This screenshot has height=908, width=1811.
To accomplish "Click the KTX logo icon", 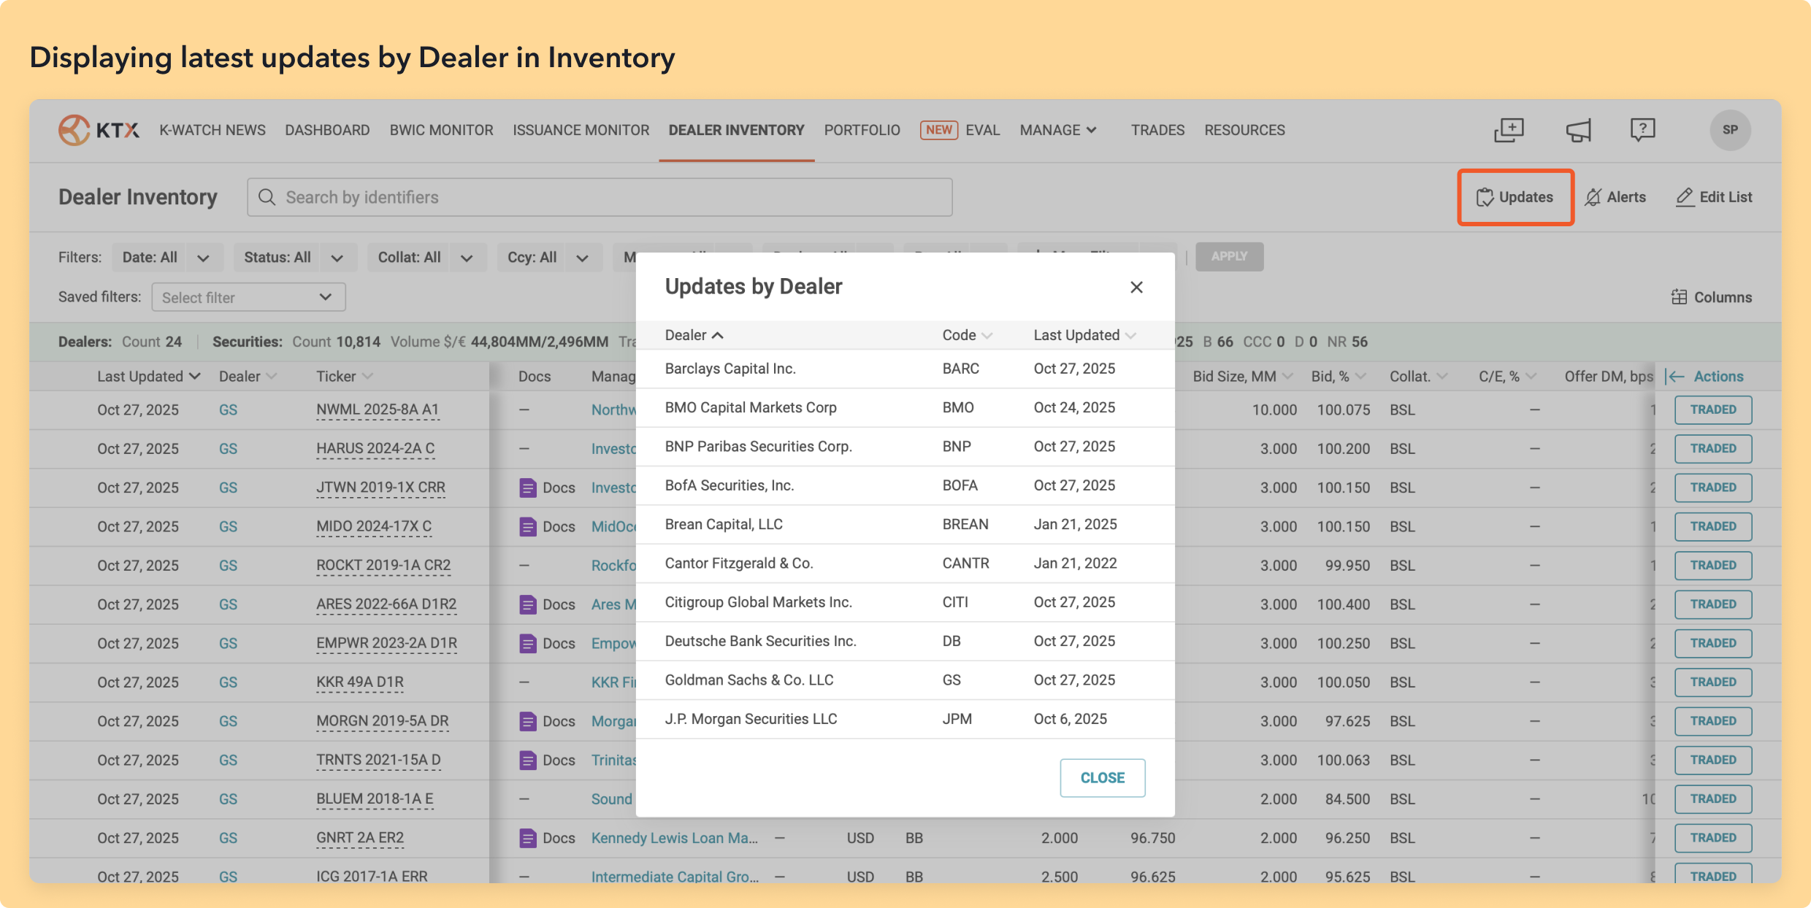I will point(74,130).
